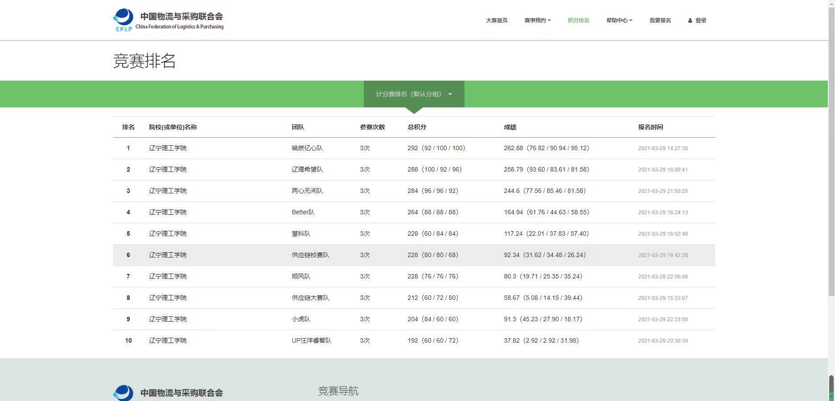
Task: Expand the 帮助中心 dropdown menu
Action: click(x=619, y=20)
